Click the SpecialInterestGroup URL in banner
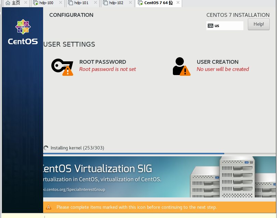 74,190
